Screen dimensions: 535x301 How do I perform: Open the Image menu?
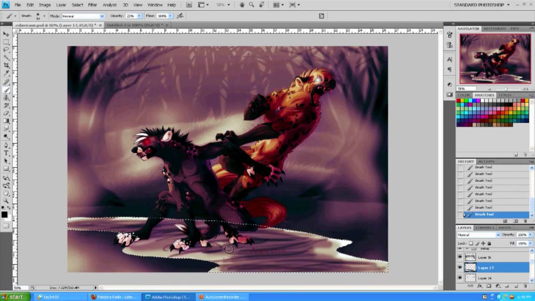[x=45, y=5]
